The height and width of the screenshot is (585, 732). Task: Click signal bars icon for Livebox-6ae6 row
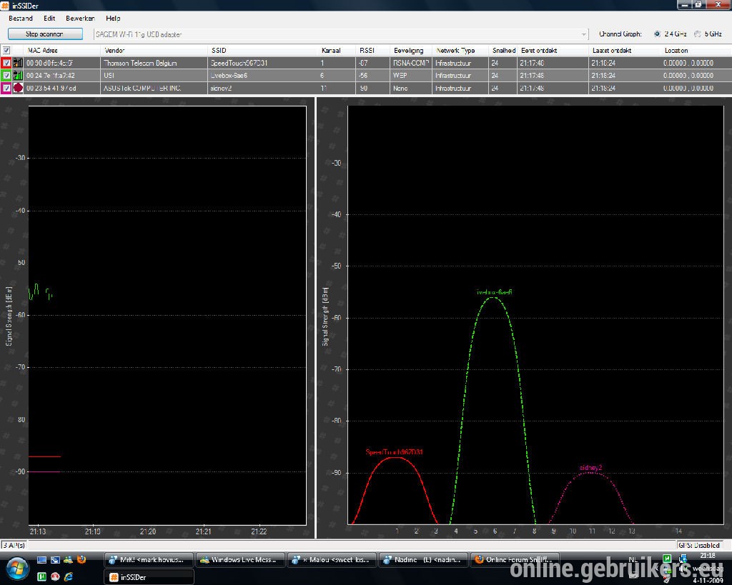point(18,75)
